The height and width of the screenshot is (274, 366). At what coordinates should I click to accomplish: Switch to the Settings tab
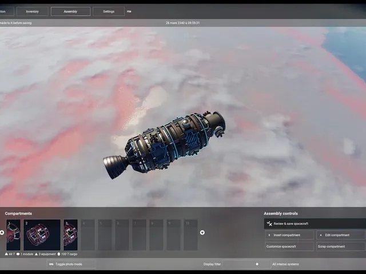point(109,11)
